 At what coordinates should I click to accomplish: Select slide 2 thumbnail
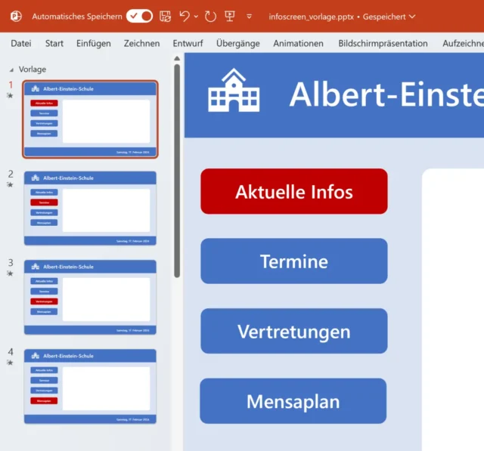click(x=90, y=208)
